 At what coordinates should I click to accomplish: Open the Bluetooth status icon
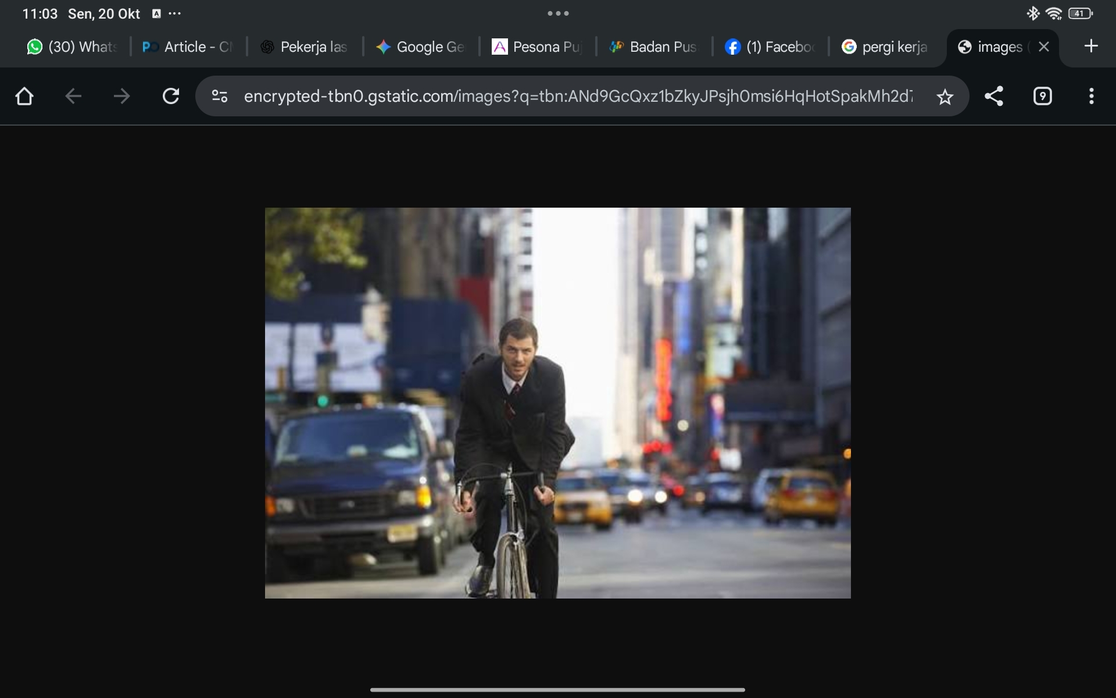click(1033, 13)
